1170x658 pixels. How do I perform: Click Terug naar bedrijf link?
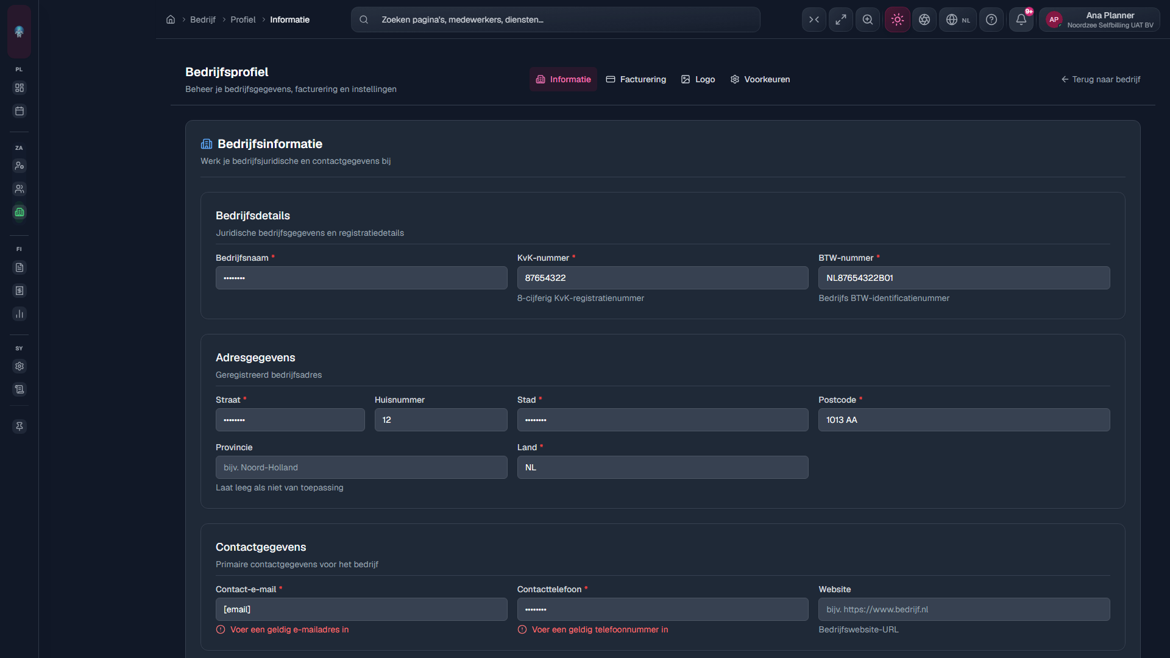[x=1101, y=79]
